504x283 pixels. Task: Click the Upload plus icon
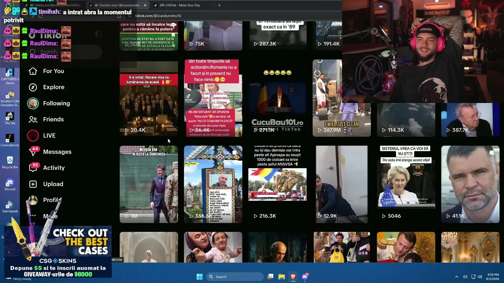[x=33, y=184]
